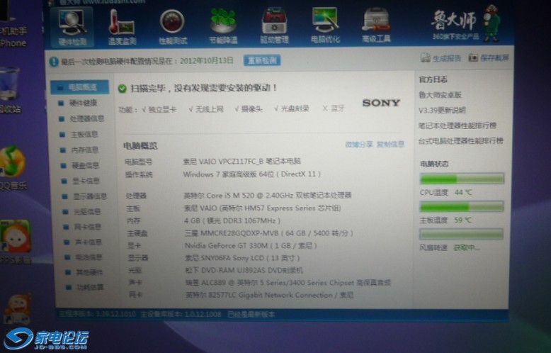Select the 声卡信息 sidebar item

89,242
